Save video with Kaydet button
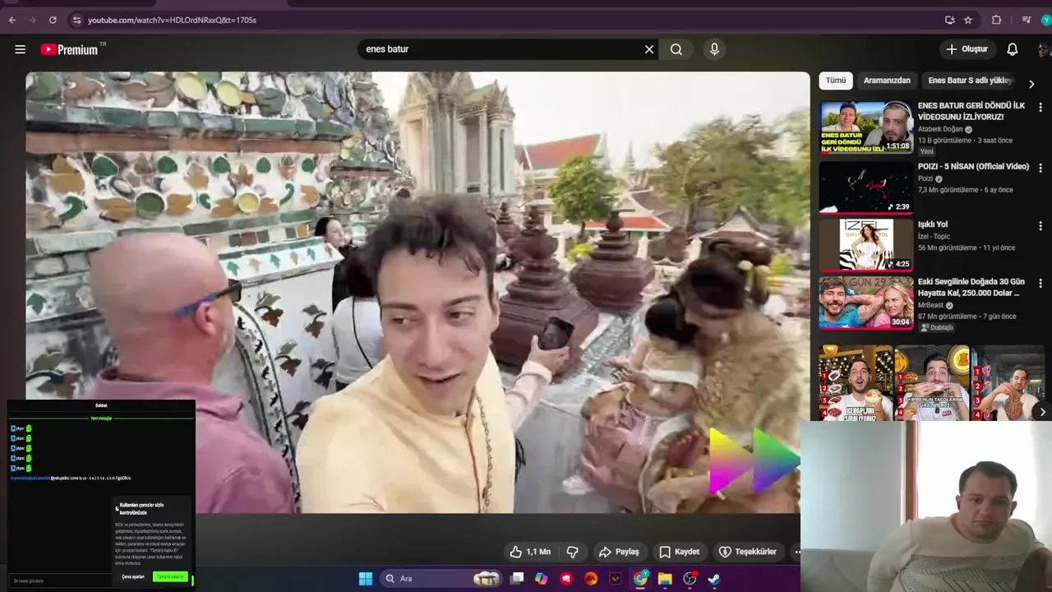Viewport: 1052px width, 592px height. [x=680, y=552]
